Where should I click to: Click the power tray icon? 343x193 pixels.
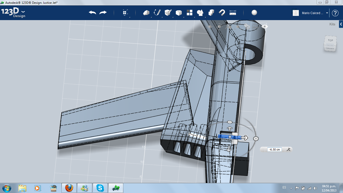click(303, 188)
